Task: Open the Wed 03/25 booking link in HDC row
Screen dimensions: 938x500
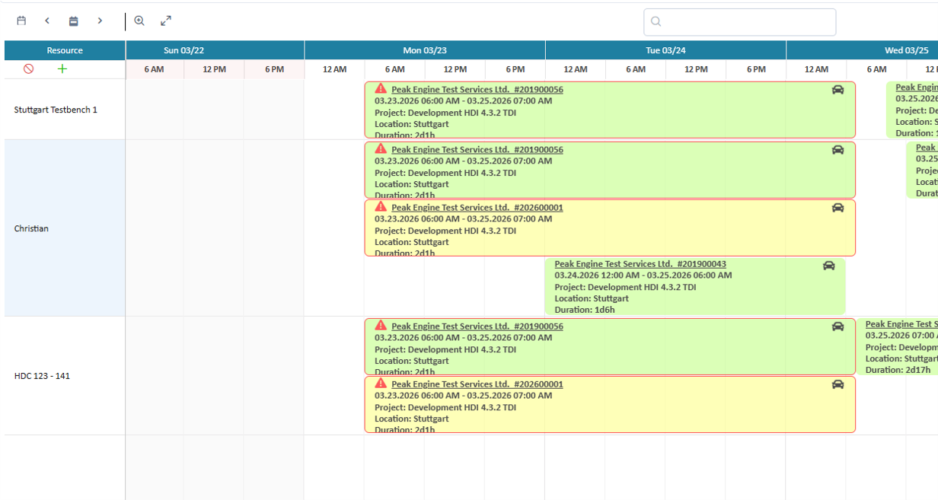Action: (901, 324)
